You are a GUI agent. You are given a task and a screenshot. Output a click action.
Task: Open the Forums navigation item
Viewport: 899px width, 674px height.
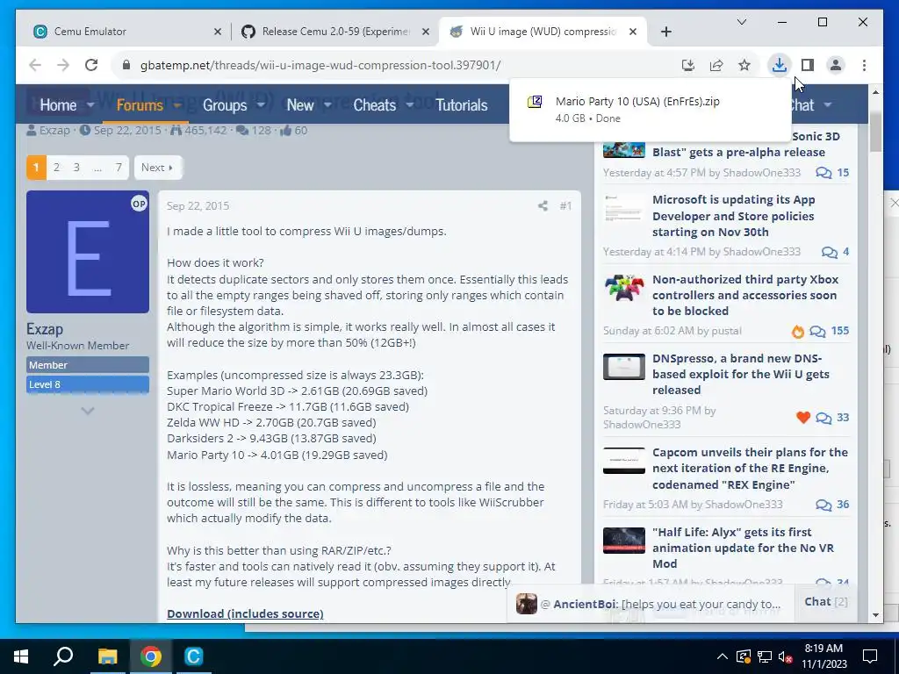(x=140, y=105)
